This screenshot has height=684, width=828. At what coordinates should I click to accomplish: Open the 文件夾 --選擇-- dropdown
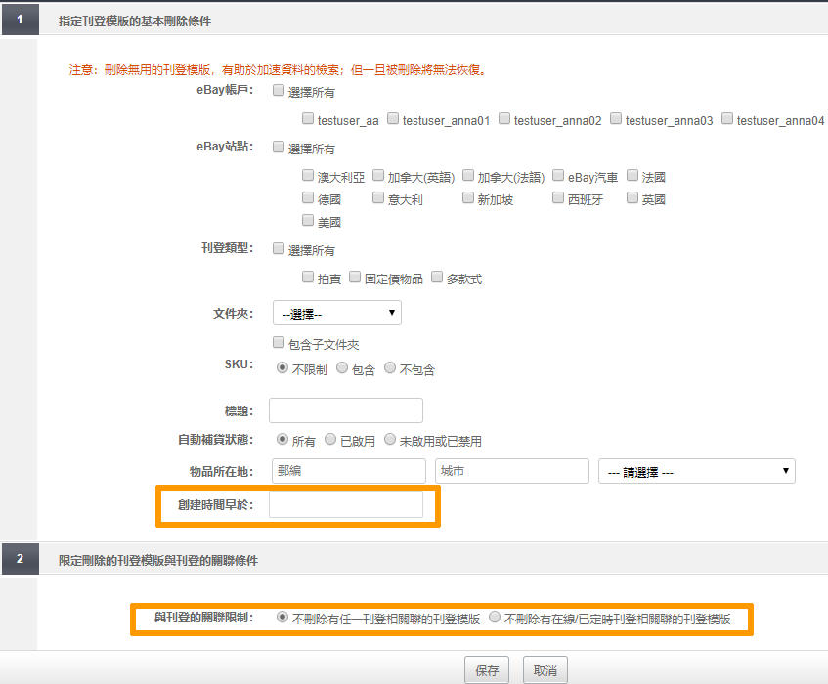(x=337, y=313)
